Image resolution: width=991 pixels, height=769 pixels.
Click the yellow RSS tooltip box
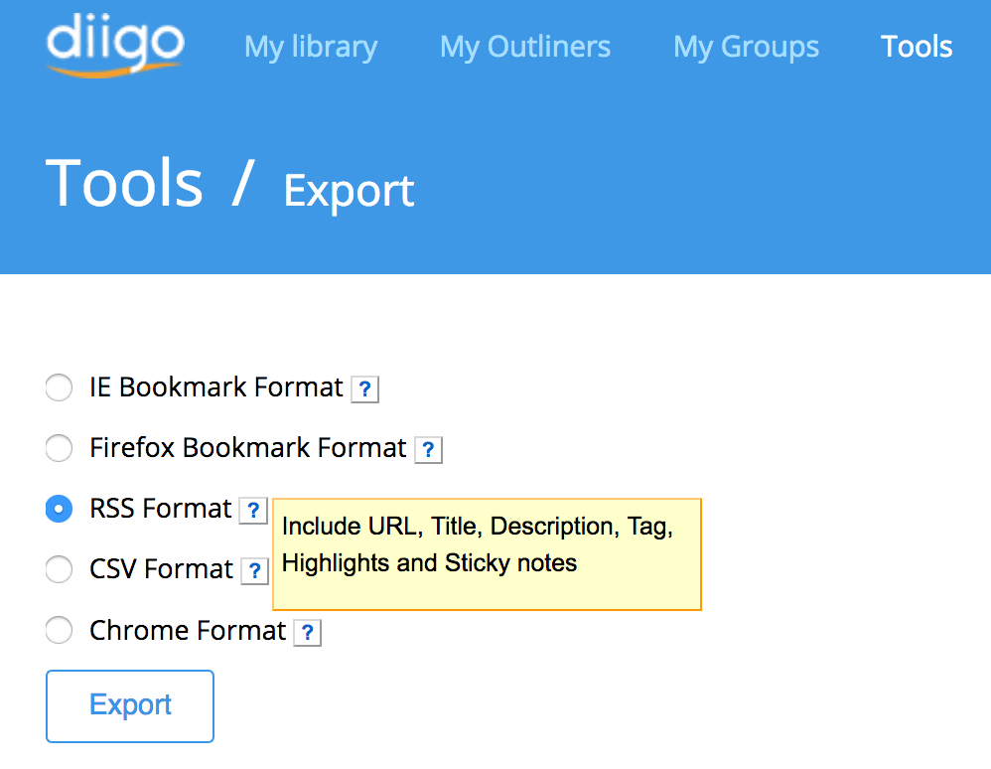pos(487,554)
